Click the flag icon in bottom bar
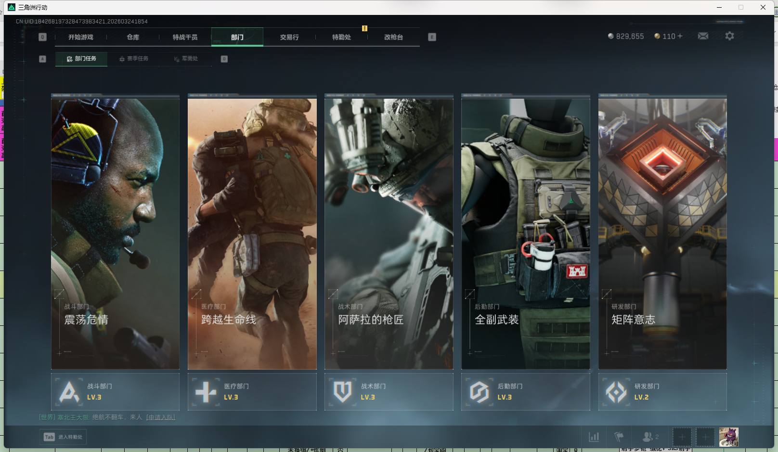778x452 pixels. click(x=619, y=437)
